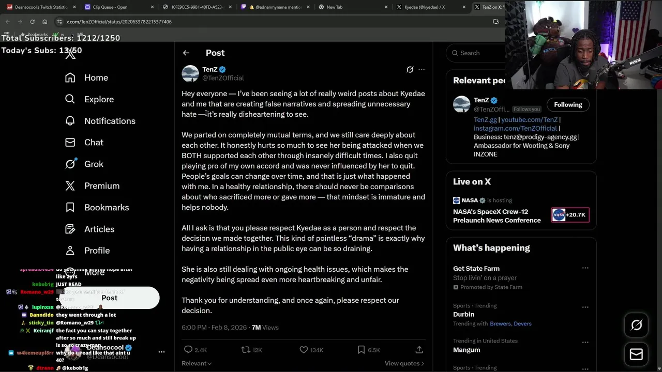Screen dimensions: 662x372
Task: Open the Home navigation item
Action: tap(86, 78)
